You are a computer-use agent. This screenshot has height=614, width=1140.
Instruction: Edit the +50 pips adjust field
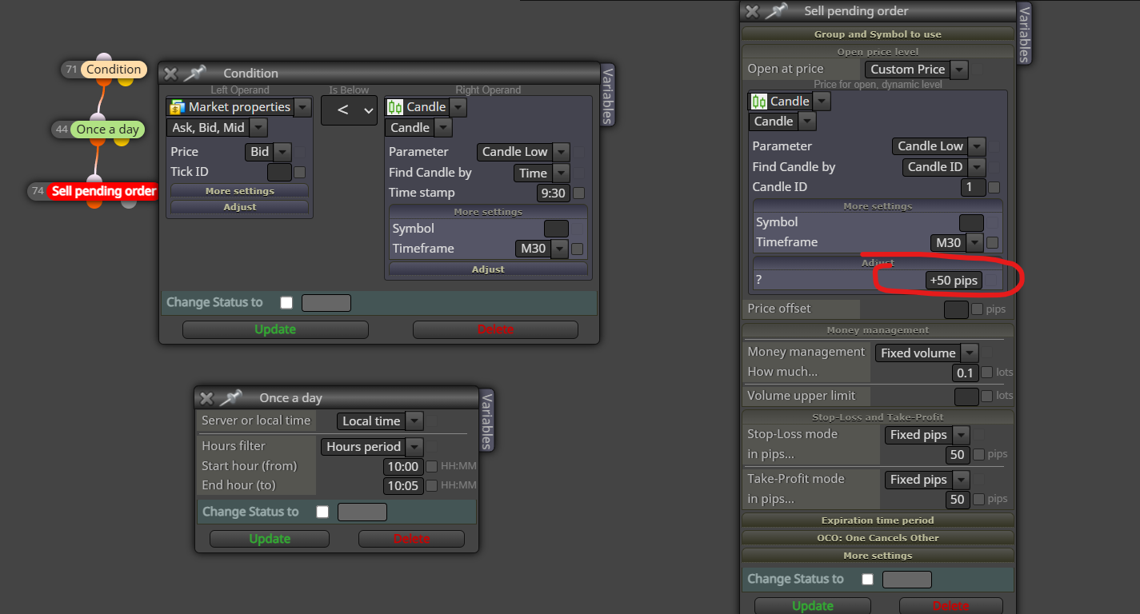tap(954, 281)
